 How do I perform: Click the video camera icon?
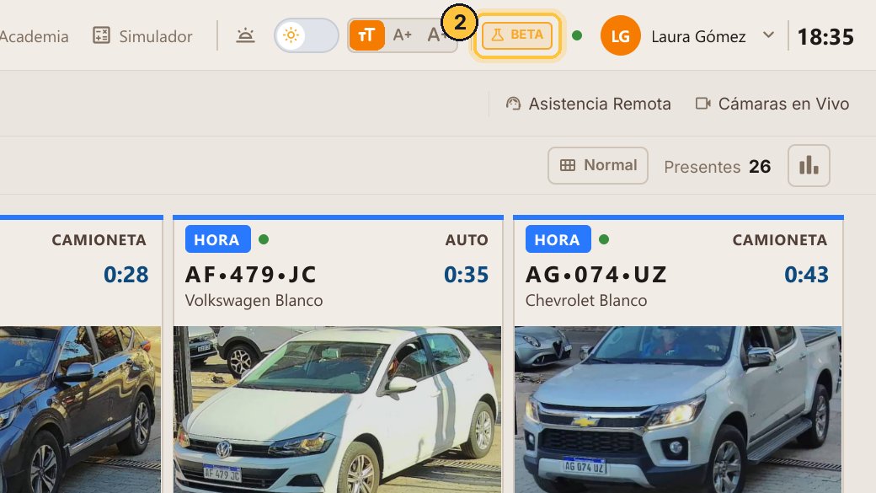coord(702,104)
